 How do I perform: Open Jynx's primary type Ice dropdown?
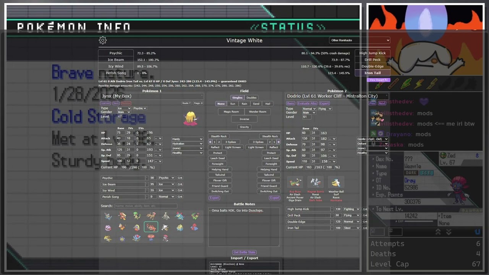(x=124, y=108)
